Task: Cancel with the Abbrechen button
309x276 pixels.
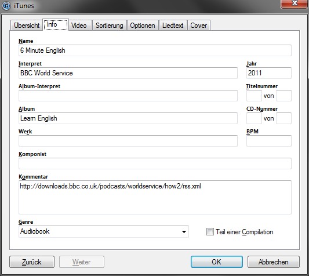Action: (x=274, y=262)
